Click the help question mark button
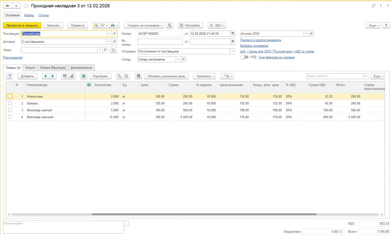Screen dimensions: 392x236 click(385, 25)
